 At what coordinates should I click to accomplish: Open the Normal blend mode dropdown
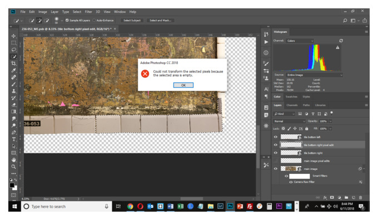[289, 121]
